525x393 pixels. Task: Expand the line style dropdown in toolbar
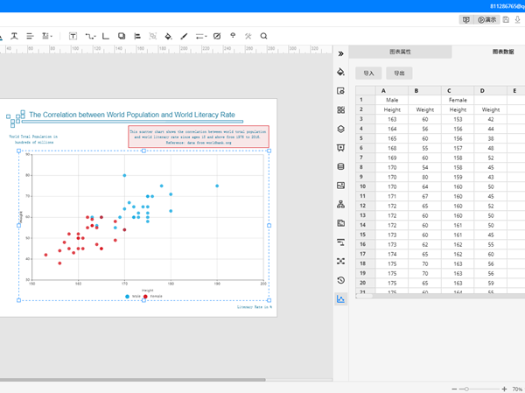pyautogui.click(x=201, y=36)
